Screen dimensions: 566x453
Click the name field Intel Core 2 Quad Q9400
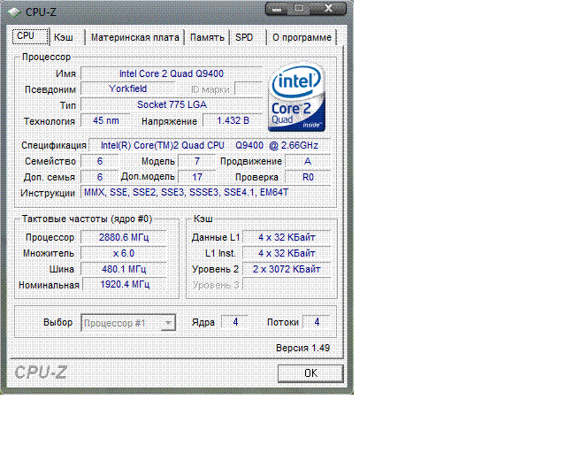pyautogui.click(x=172, y=73)
